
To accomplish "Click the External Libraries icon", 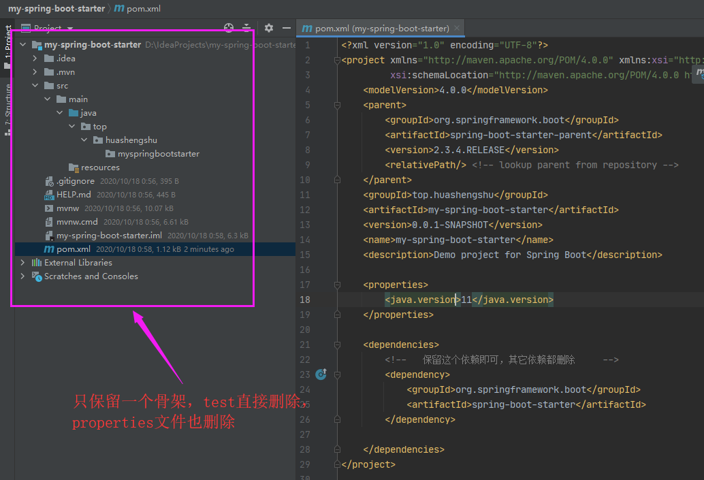I will click(37, 262).
